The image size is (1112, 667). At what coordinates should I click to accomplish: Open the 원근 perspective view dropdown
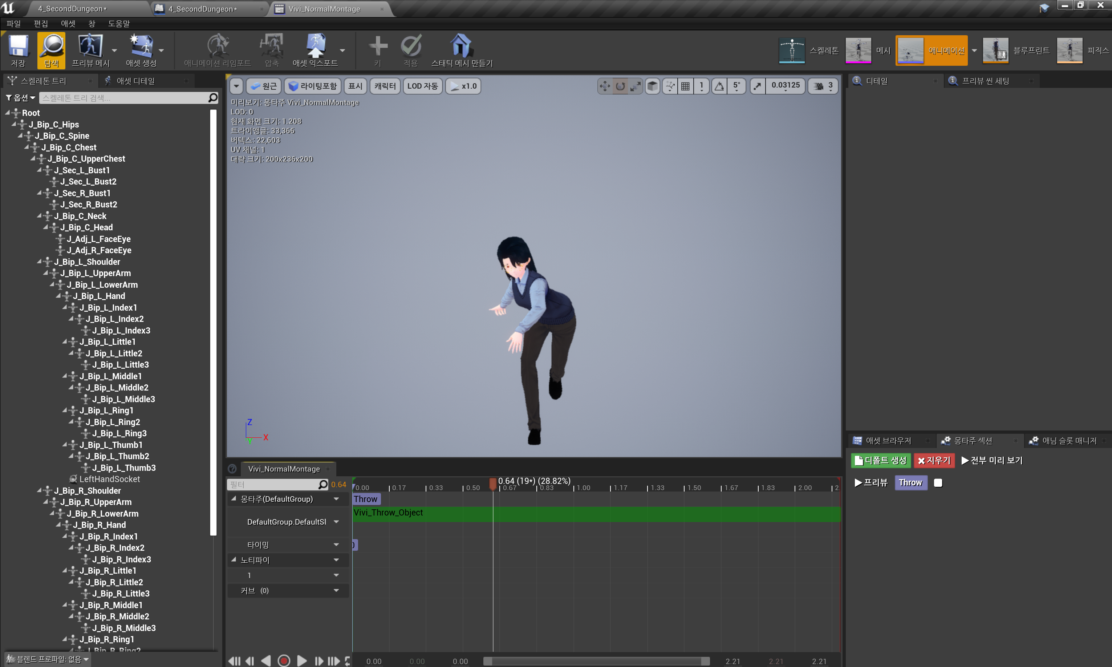pos(264,86)
